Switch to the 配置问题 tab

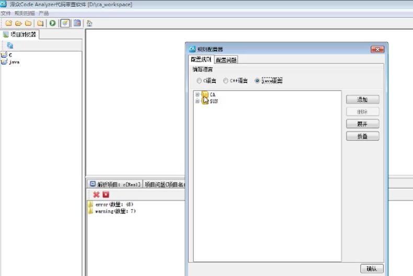click(x=226, y=60)
